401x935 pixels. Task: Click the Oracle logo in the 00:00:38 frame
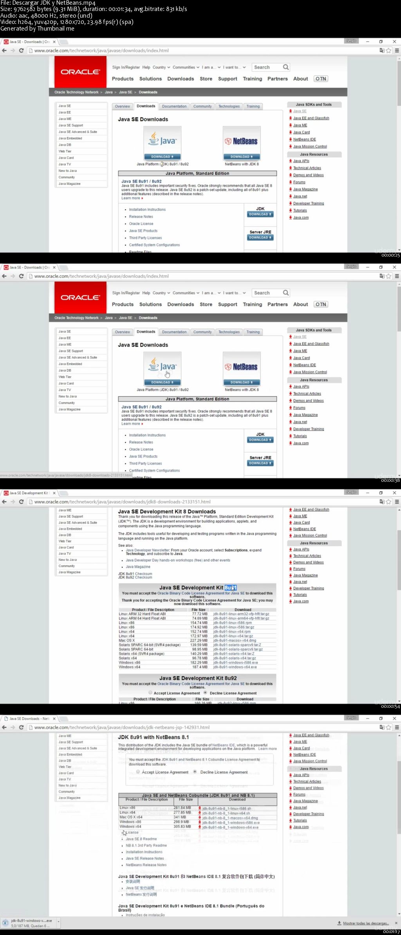click(x=80, y=297)
